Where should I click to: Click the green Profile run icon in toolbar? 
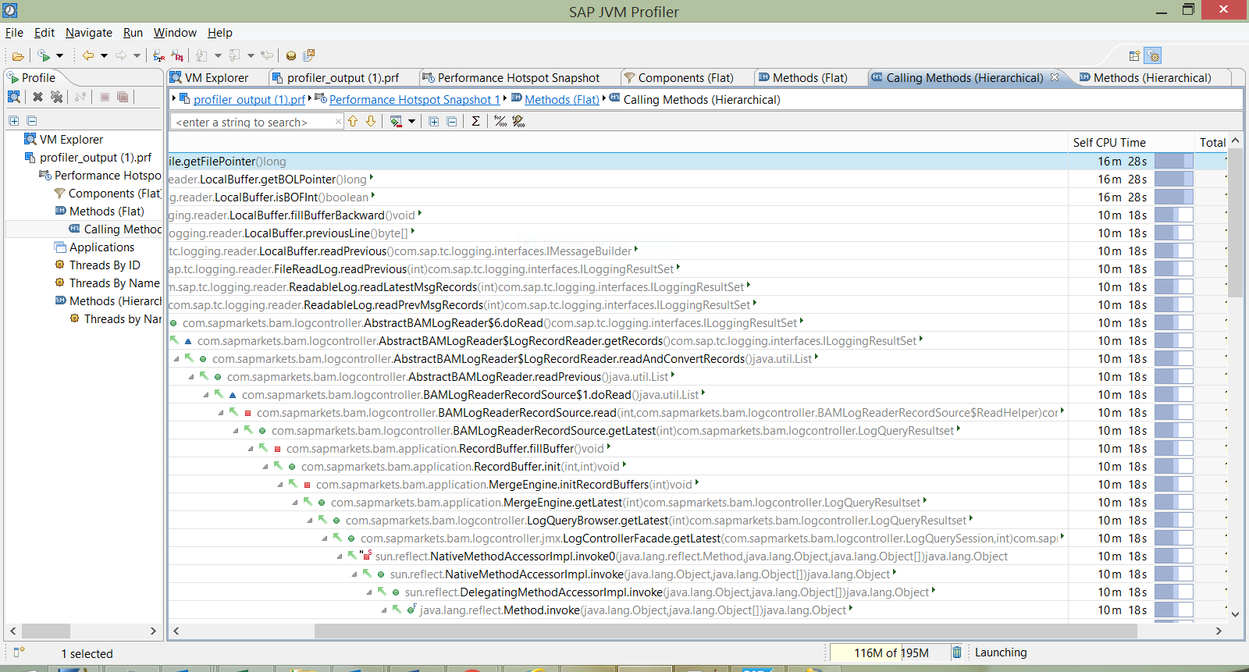point(44,55)
